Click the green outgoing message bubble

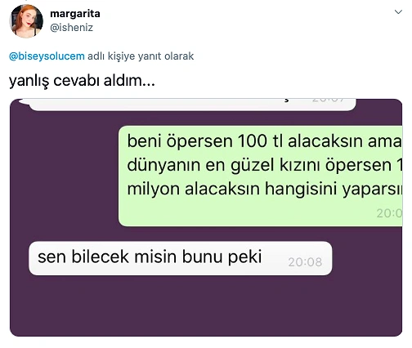pos(261,176)
